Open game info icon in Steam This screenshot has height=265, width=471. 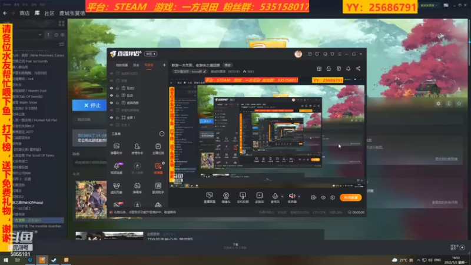click(x=449, y=104)
